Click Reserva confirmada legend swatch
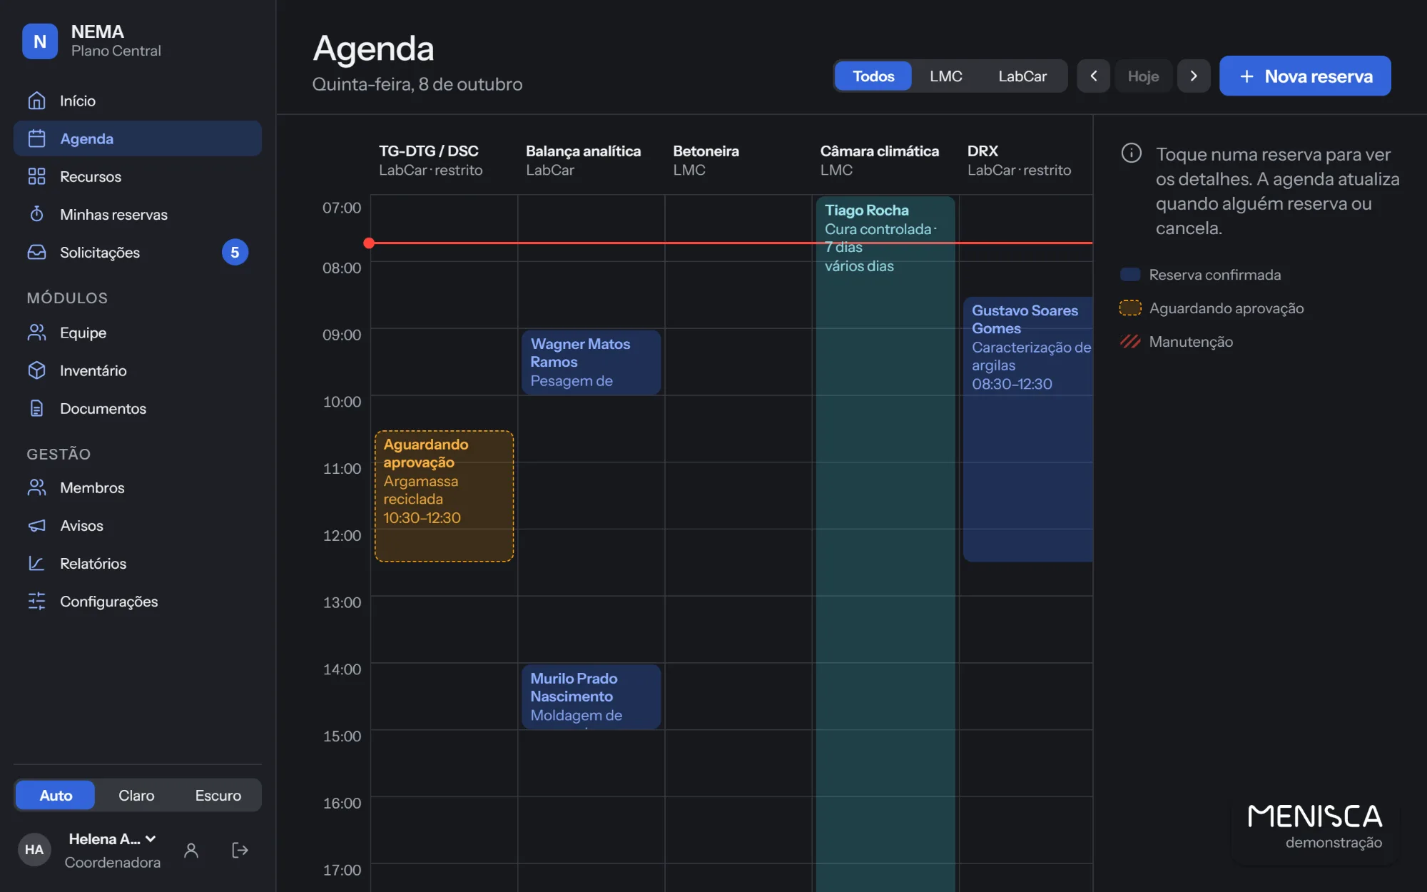This screenshot has height=892, width=1427. click(x=1130, y=275)
